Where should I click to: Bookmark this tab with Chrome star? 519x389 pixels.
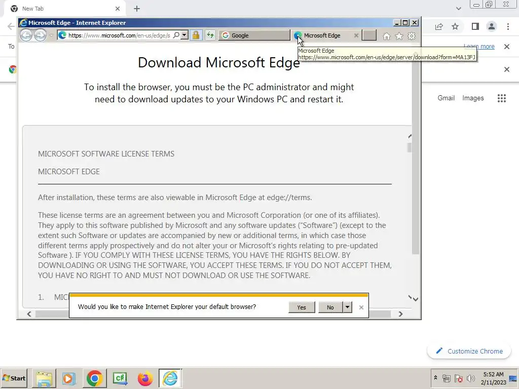coord(455,26)
